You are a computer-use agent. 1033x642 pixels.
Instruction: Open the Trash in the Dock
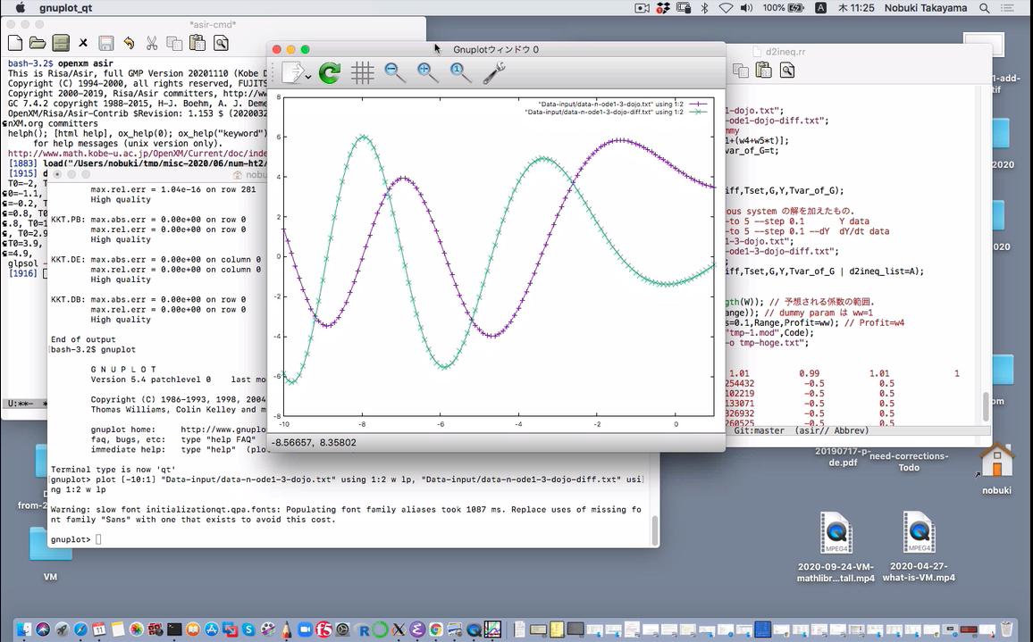click(x=1006, y=629)
